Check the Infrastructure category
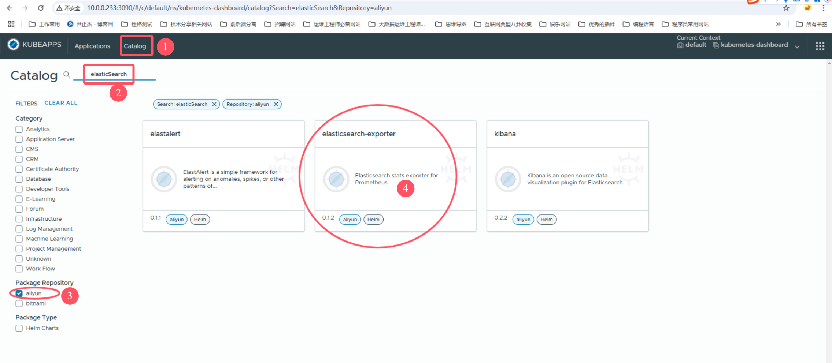832x363 pixels. (19, 219)
